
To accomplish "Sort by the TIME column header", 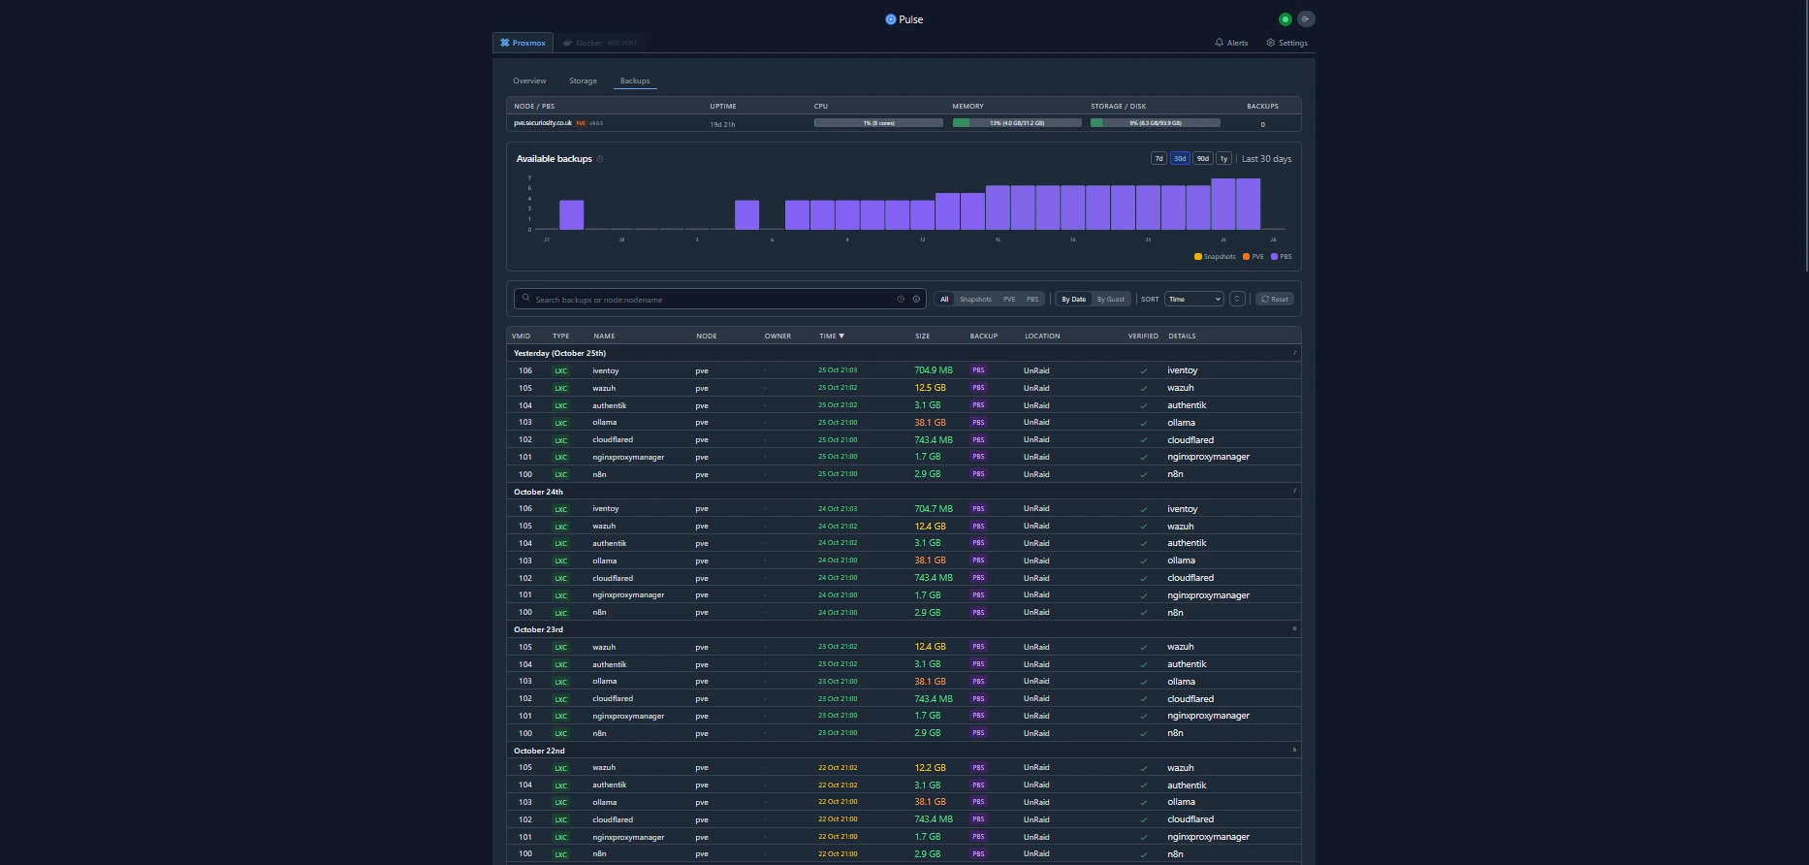I will coord(831,336).
